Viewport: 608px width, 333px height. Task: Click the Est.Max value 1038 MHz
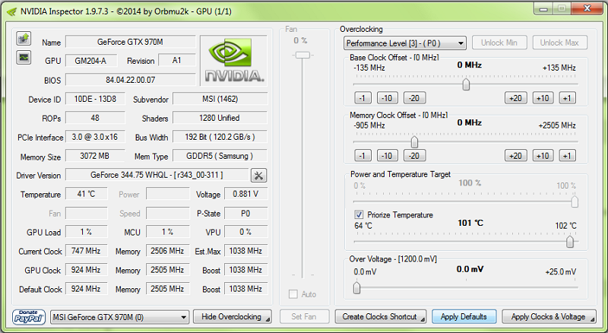point(245,251)
